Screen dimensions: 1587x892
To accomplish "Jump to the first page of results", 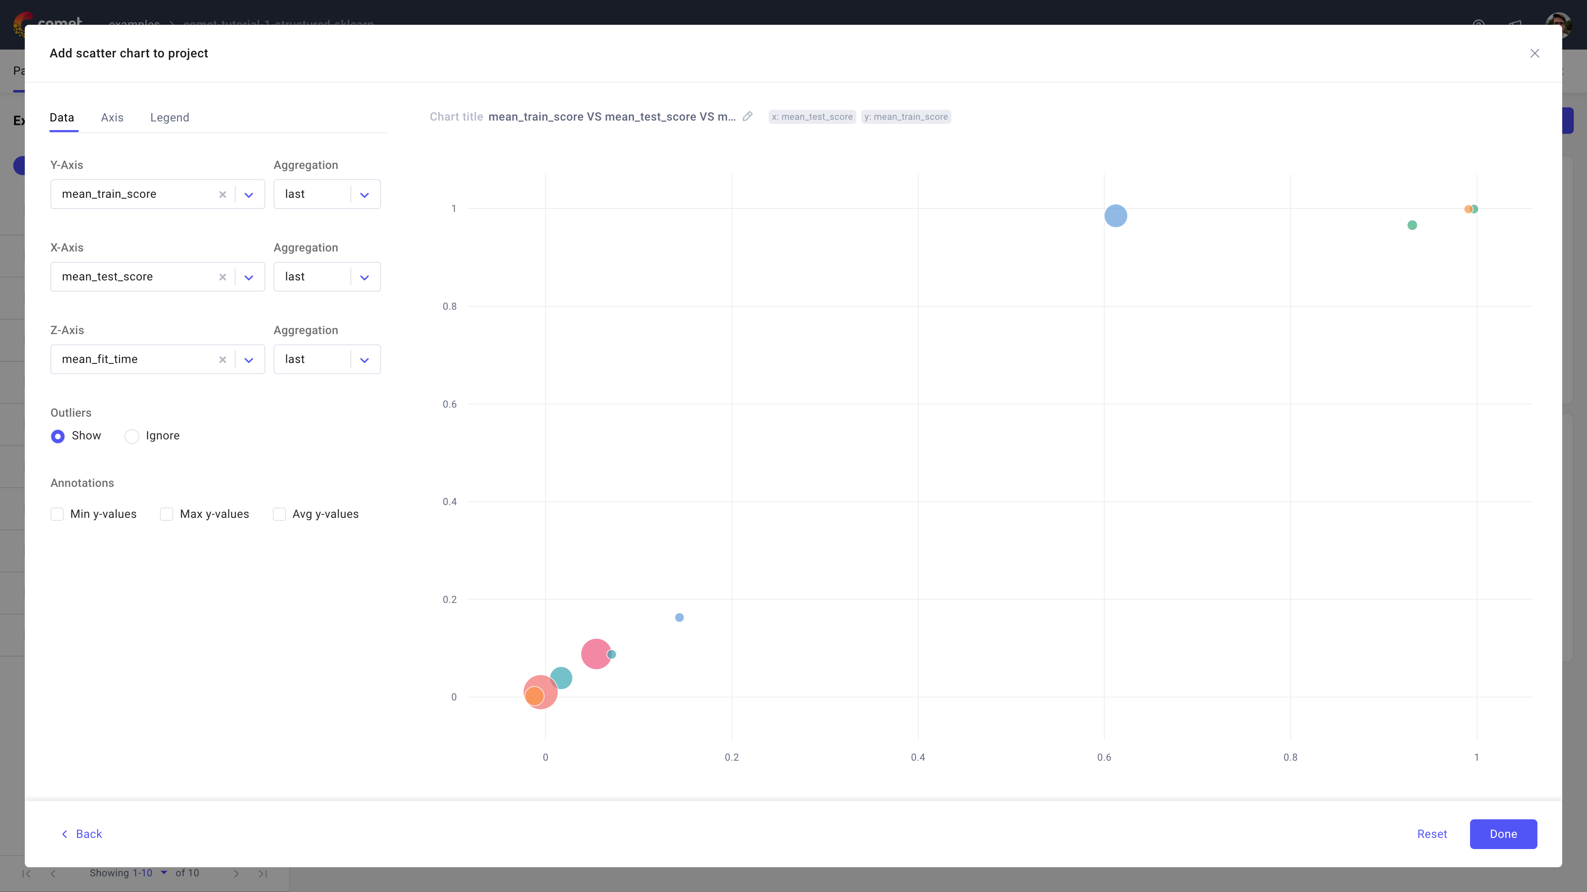I will tap(27, 873).
